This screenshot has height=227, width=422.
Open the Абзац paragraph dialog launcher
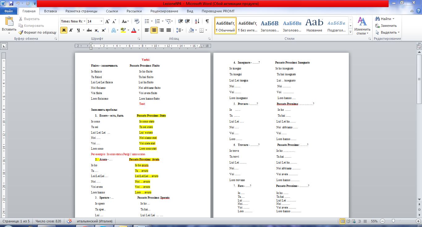[209, 39]
